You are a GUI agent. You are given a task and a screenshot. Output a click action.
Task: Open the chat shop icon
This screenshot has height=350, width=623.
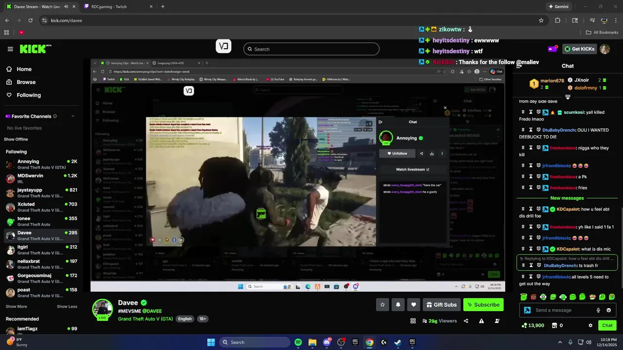pos(554,325)
